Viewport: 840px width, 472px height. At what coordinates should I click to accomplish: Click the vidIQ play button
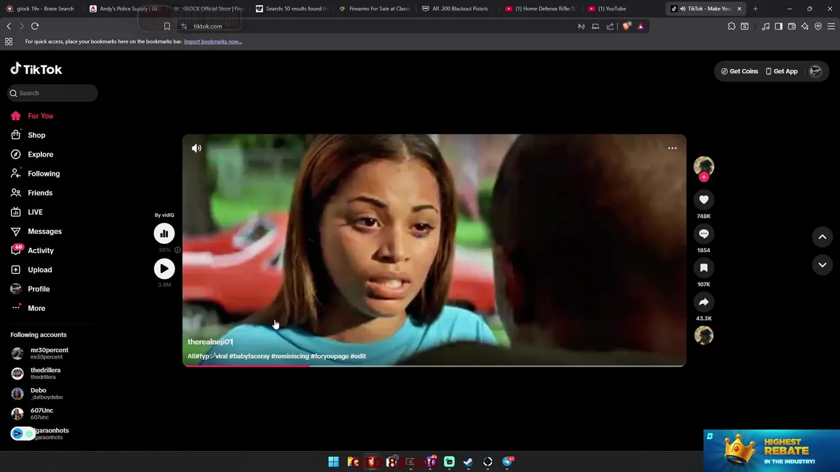[x=164, y=269]
